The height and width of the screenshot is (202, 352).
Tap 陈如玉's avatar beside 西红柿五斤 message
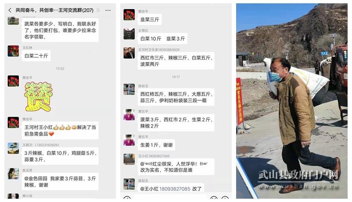(129, 89)
